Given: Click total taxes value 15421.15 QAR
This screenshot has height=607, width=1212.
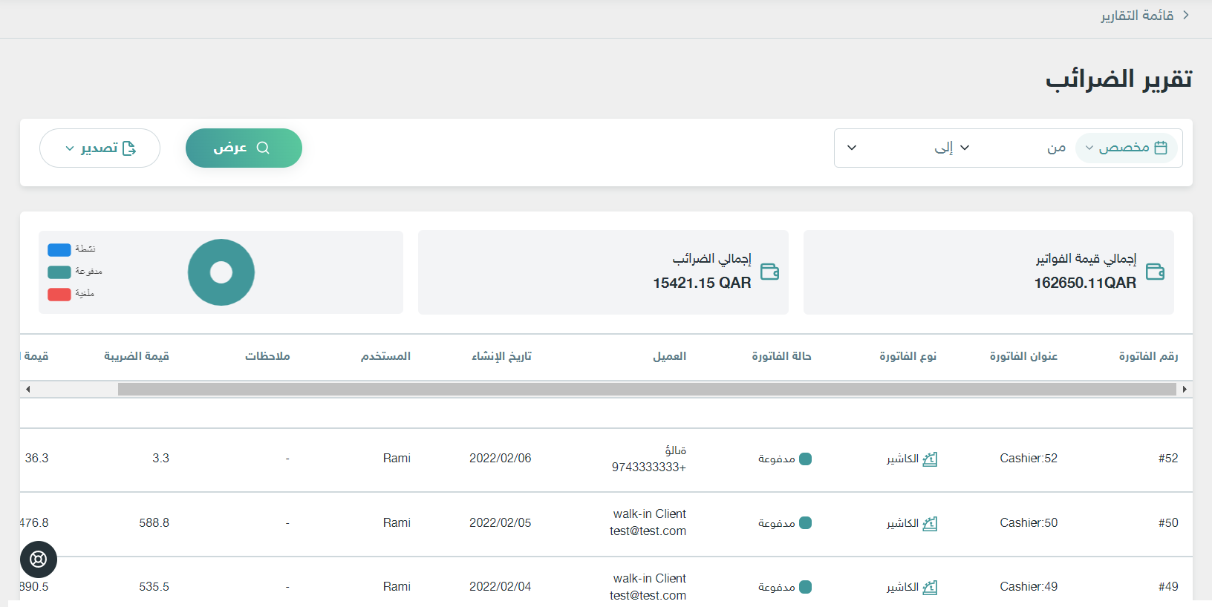Looking at the screenshot, I should (x=702, y=283).
